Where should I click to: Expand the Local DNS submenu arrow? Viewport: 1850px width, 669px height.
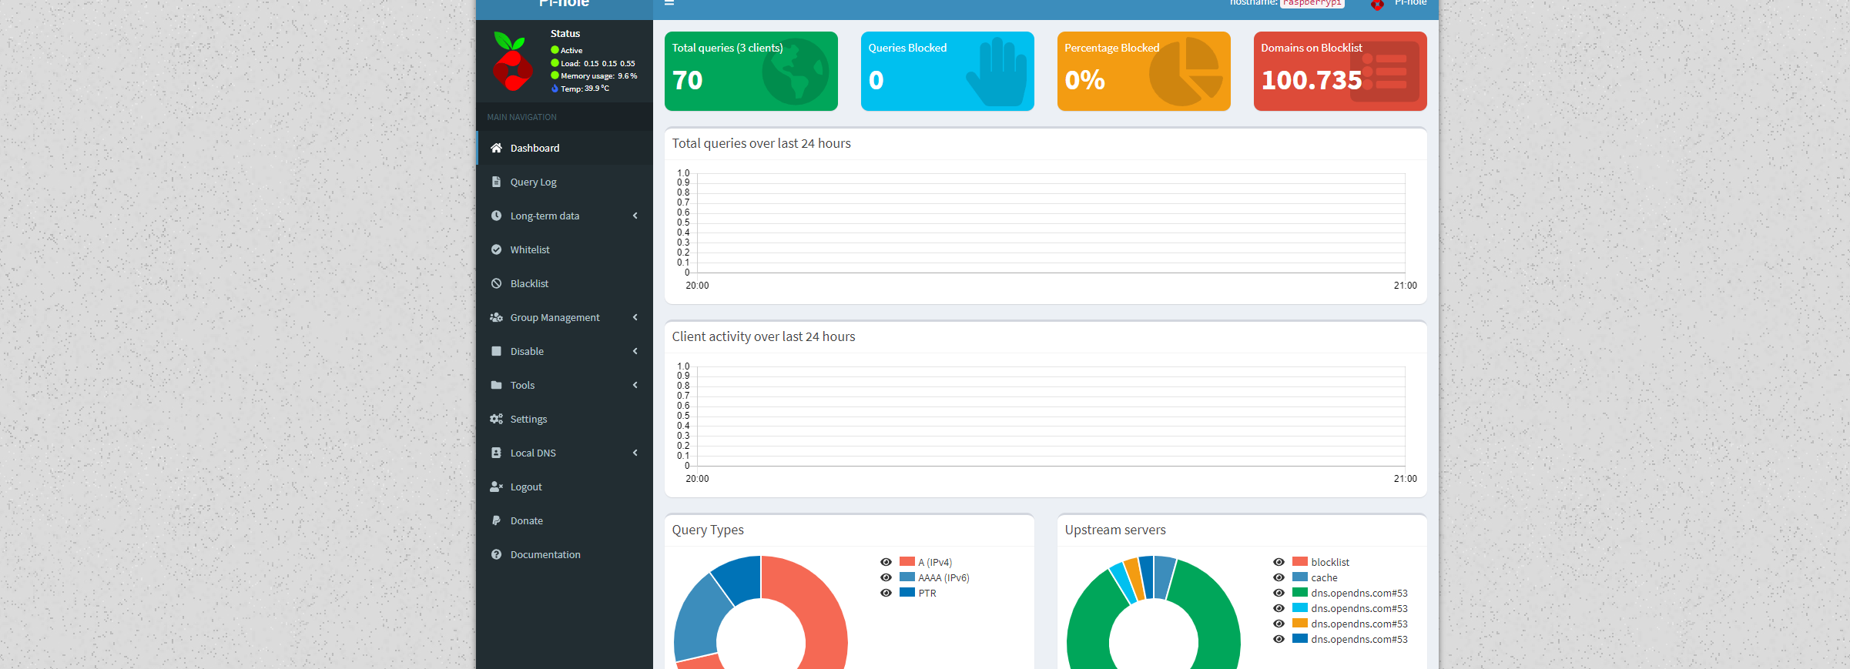coord(635,453)
